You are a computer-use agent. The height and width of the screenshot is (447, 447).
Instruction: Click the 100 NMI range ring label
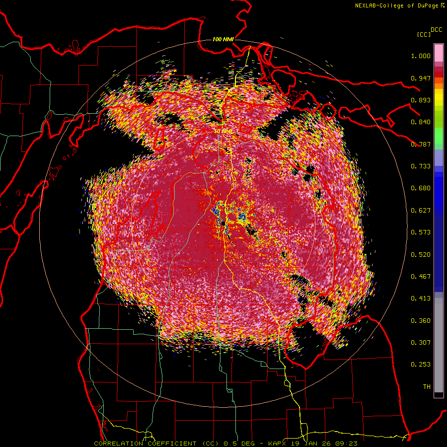[x=223, y=39]
